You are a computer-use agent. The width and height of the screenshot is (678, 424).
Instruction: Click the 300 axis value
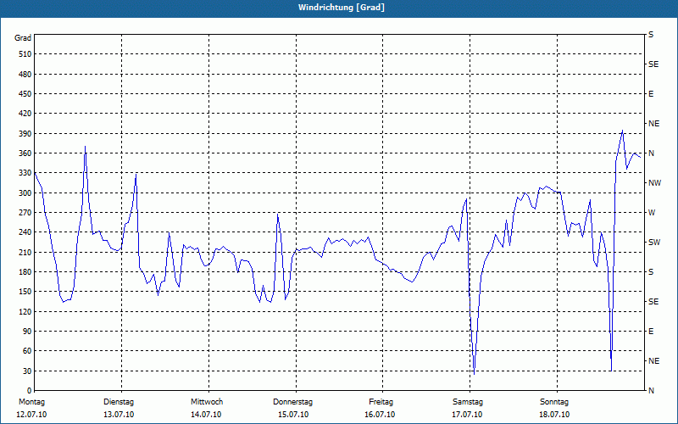[25, 193]
